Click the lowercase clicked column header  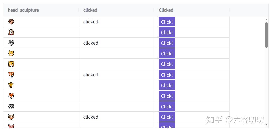point(90,10)
